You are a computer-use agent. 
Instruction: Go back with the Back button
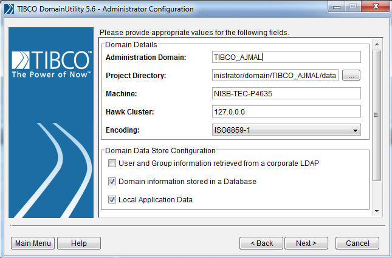(x=261, y=243)
